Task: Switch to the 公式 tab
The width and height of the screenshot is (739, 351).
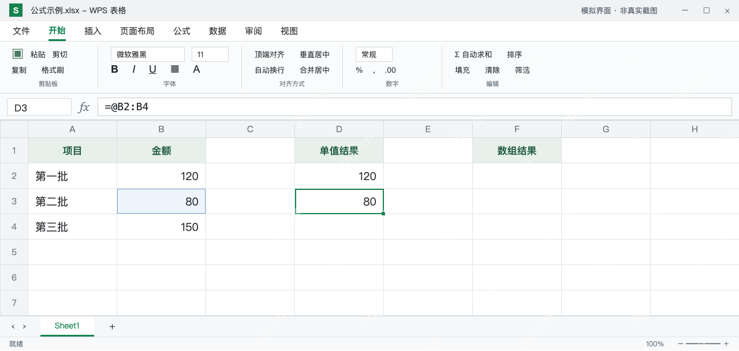Action: coord(182,31)
